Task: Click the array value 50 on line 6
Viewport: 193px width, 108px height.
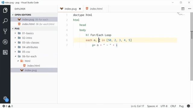Action: [x=109, y=40]
